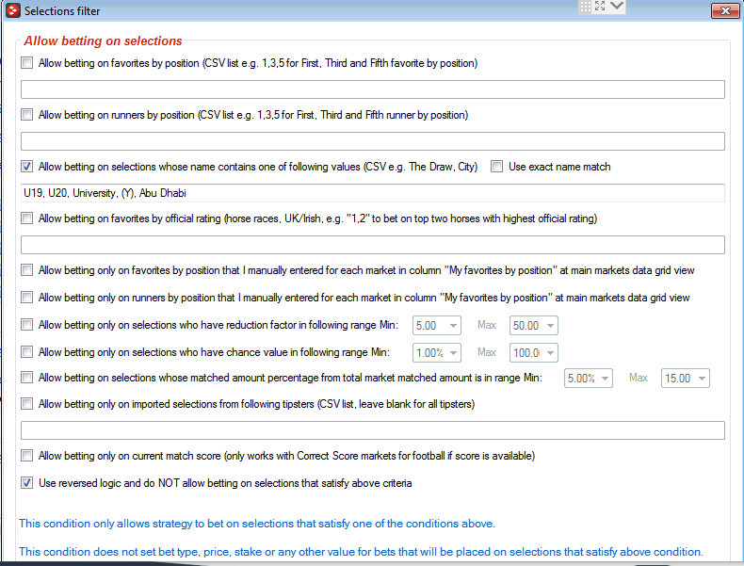This screenshot has width=744, height=566.
Task: Open matched amount Min dropdown showing 5.00%
Action: (589, 379)
